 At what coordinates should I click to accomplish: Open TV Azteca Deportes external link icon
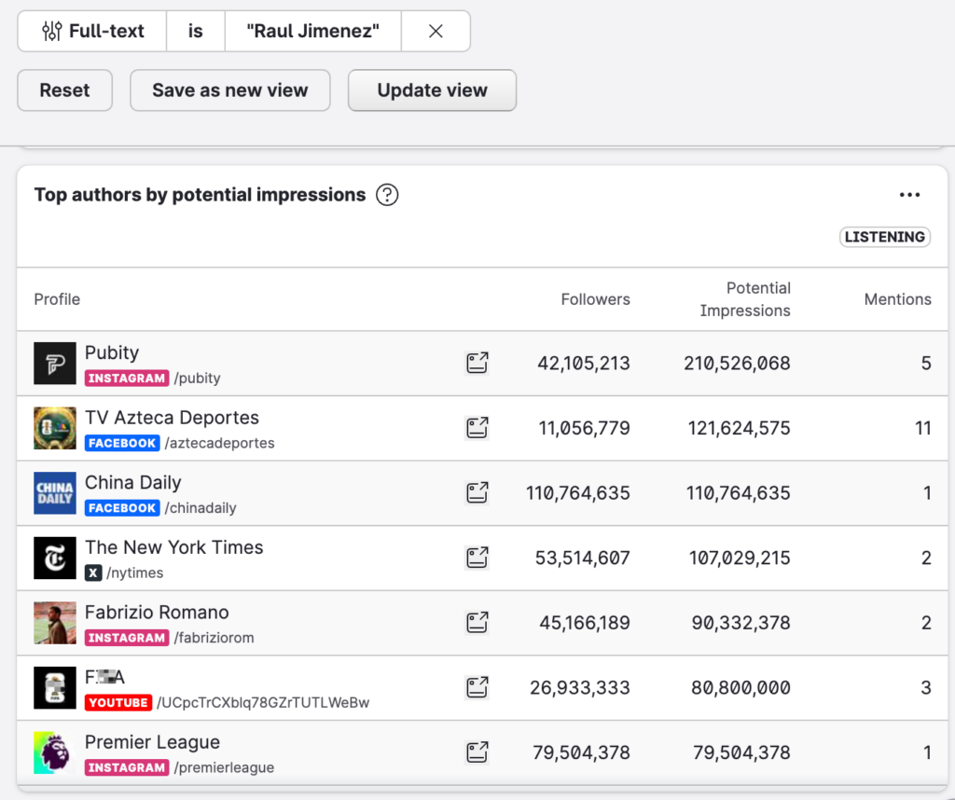[x=477, y=428]
